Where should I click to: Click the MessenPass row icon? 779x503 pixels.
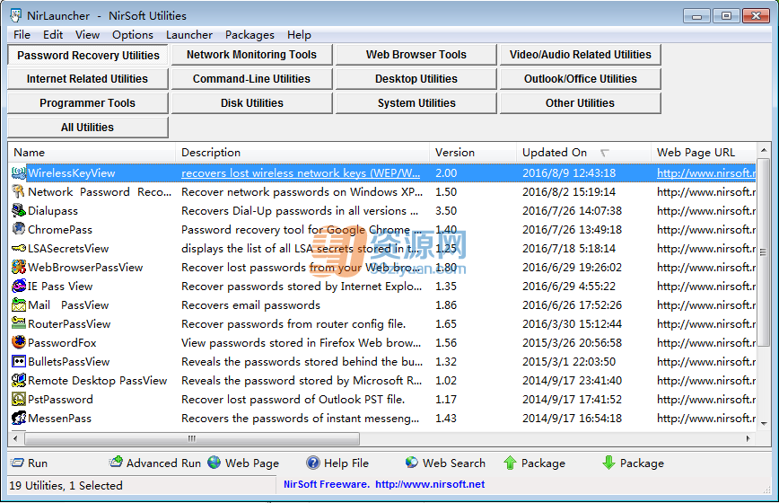19,419
